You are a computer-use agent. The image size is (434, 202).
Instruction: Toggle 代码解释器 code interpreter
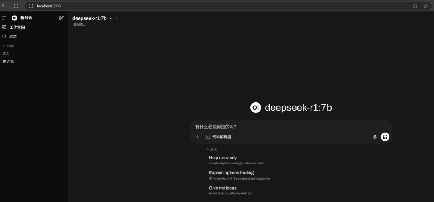click(x=218, y=137)
